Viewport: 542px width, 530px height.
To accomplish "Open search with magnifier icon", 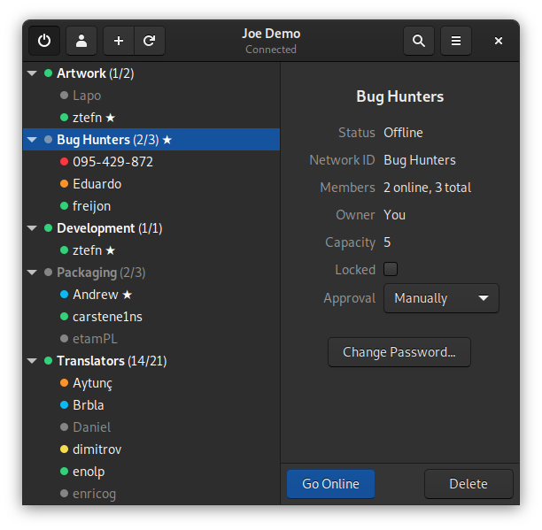I will [x=419, y=41].
